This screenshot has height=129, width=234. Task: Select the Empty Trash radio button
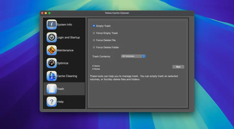point(94,26)
